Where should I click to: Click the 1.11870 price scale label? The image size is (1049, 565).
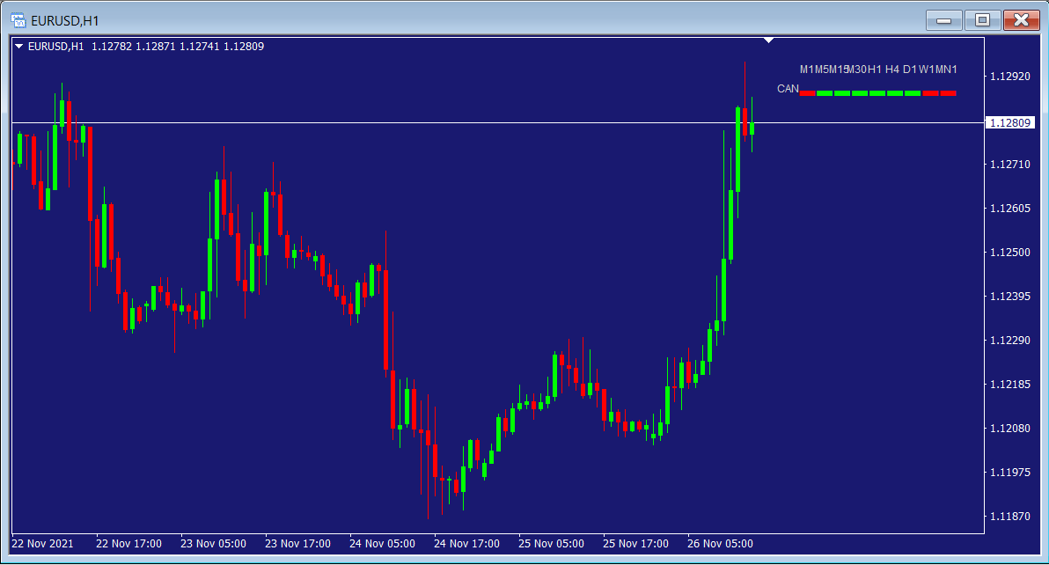1010,517
